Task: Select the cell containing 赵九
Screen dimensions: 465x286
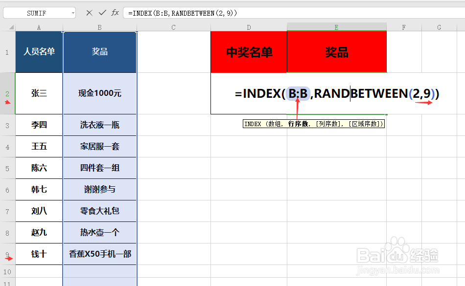Action: [39, 233]
